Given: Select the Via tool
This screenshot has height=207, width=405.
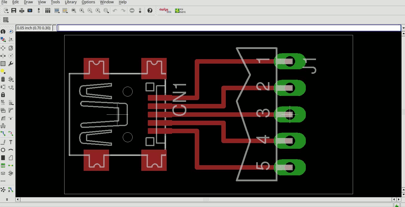Looking at the screenshot, I should click(3, 165).
